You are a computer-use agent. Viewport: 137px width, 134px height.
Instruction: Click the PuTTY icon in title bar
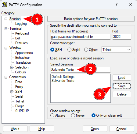pos(5,5)
